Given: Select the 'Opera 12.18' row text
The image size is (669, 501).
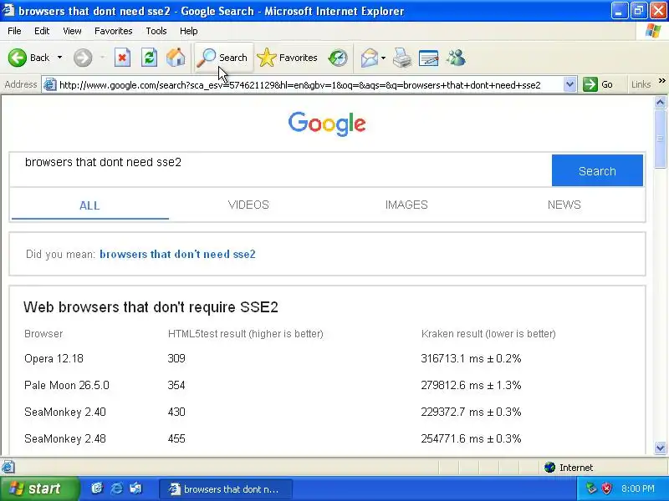Looking at the screenshot, I should pyautogui.click(x=54, y=359).
